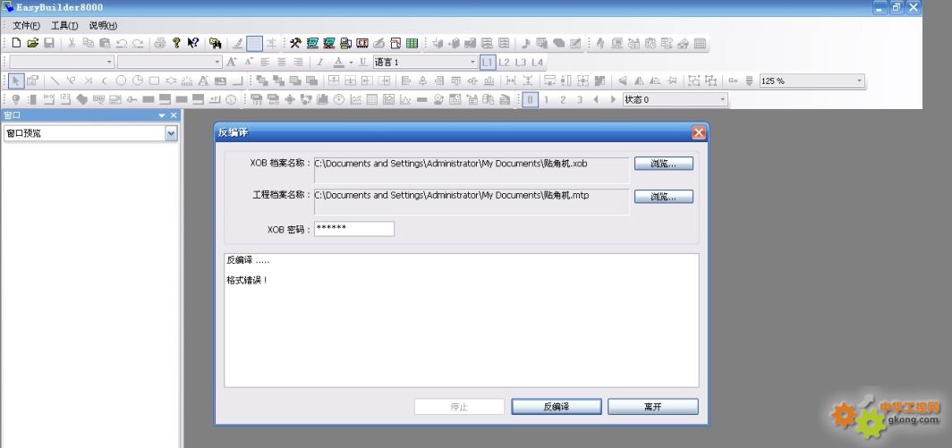
Task: Click the XOB 密码 password field
Action: [354, 229]
